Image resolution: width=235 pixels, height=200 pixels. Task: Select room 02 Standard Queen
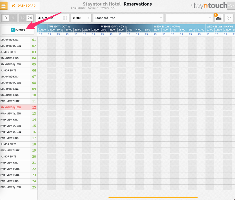(18, 46)
